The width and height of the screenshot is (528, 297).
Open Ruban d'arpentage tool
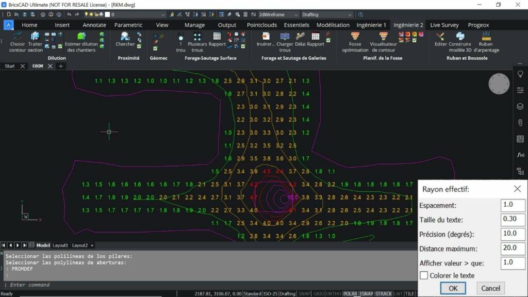point(486,42)
